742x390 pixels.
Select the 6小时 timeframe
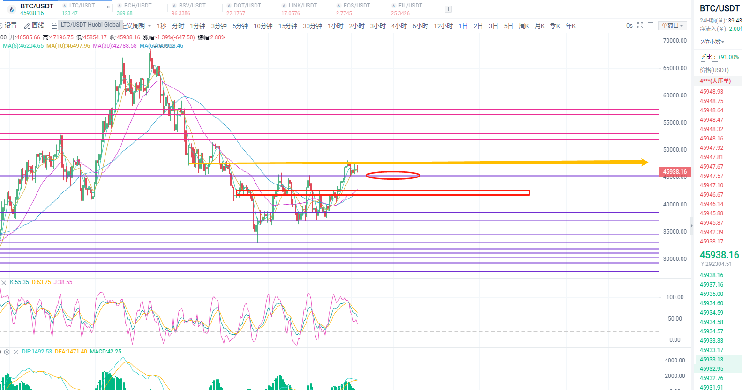(x=420, y=26)
